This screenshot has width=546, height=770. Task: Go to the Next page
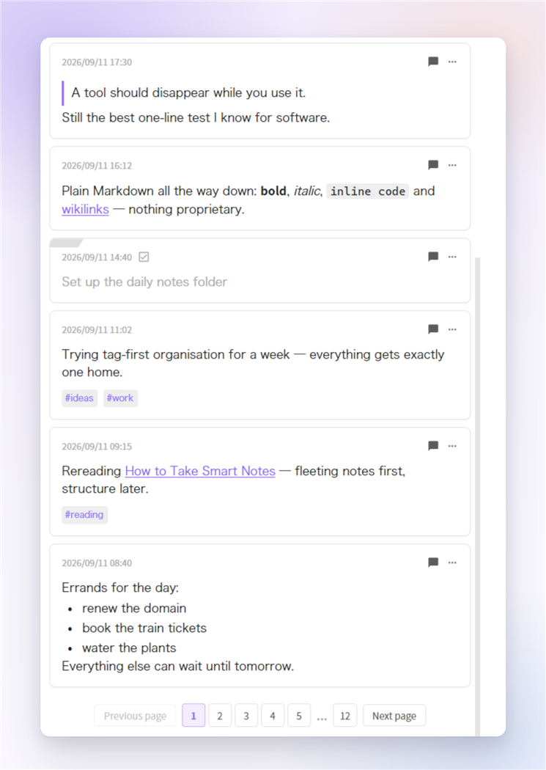pyautogui.click(x=394, y=716)
